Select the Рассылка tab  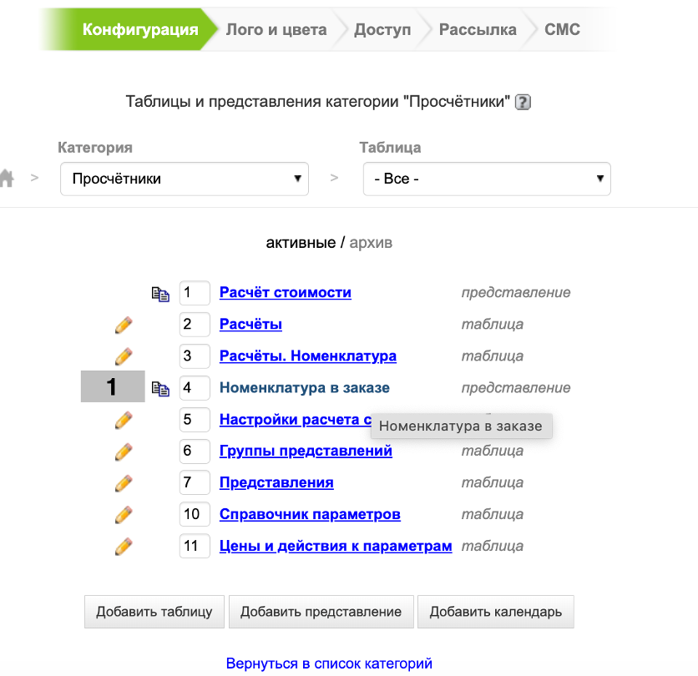pos(478,30)
